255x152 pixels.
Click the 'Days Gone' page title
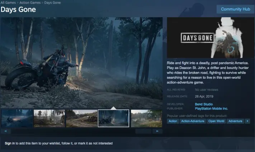[18, 9]
